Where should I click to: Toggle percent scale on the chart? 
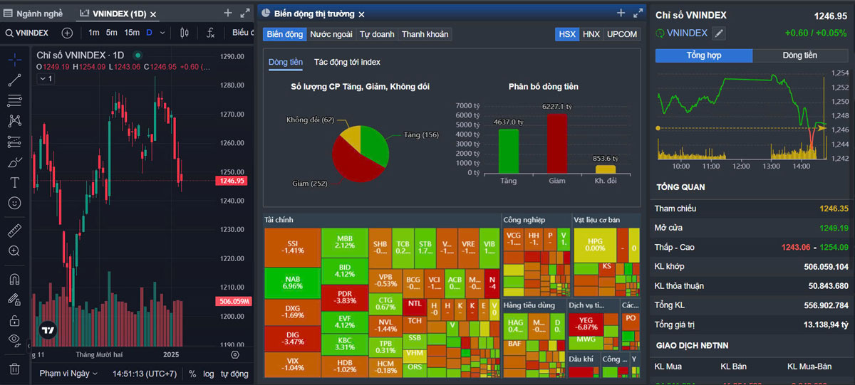click(192, 374)
